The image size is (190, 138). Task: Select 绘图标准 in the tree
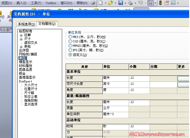[x=25, y=31]
